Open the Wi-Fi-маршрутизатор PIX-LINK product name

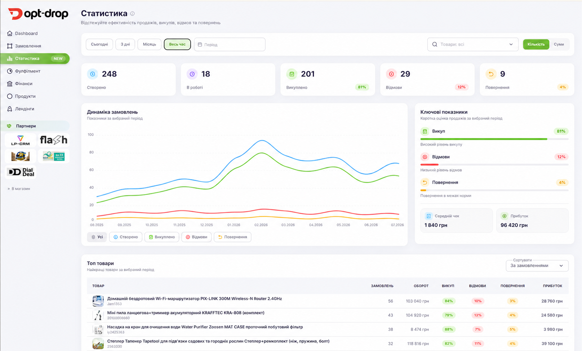[x=195, y=299]
